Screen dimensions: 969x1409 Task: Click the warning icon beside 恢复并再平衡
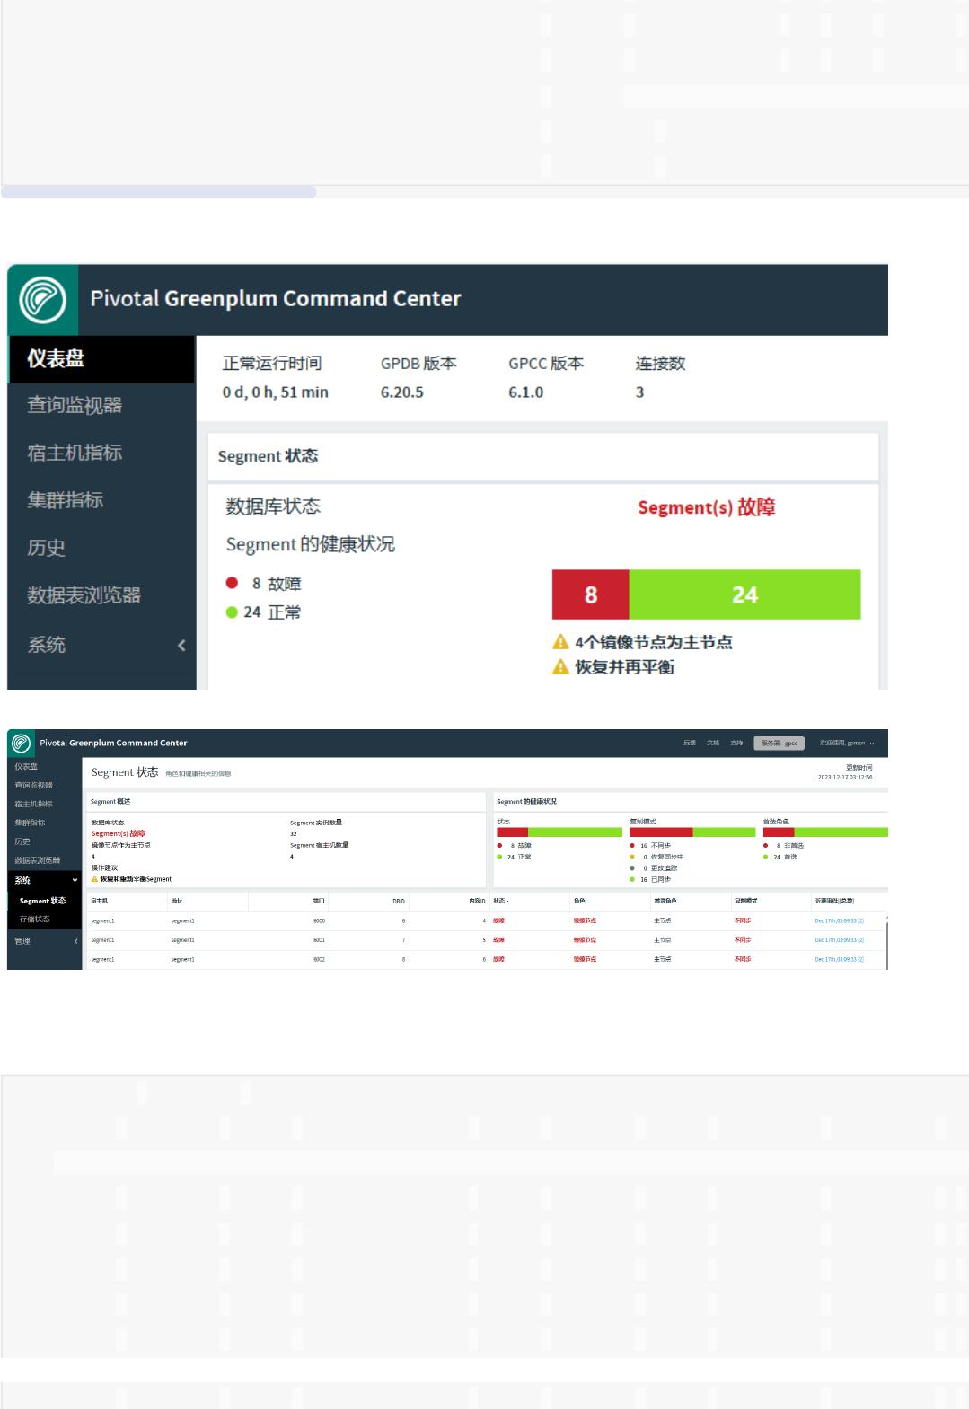point(560,666)
